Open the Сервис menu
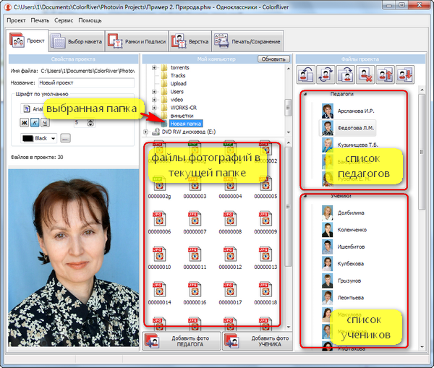This screenshot has width=434, height=368. pyautogui.click(x=64, y=20)
